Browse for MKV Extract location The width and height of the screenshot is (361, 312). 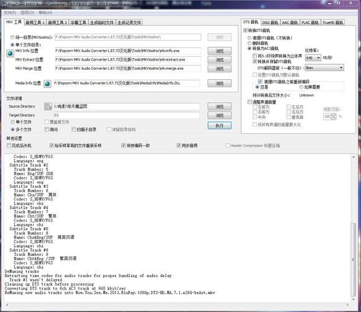pyautogui.click(x=220, y=60)
